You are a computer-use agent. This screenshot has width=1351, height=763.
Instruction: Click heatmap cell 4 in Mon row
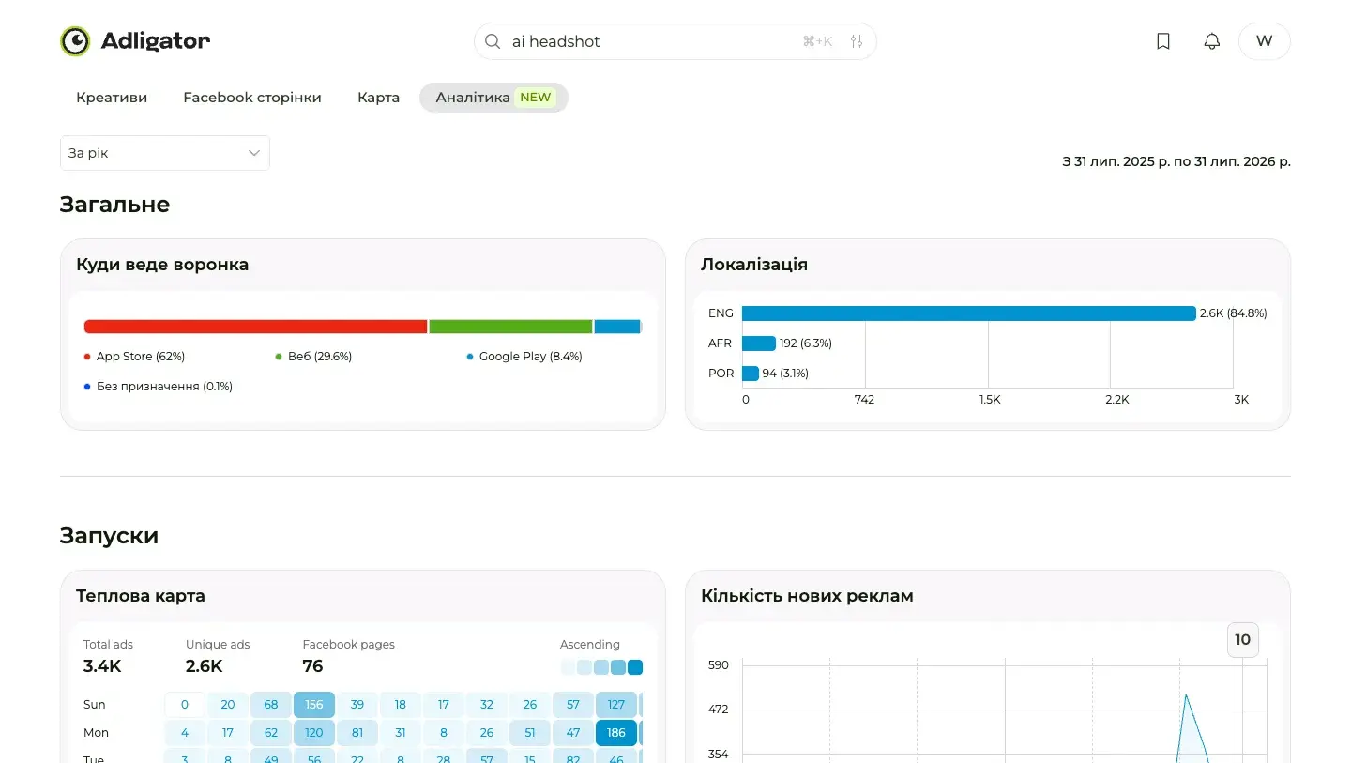tap(185, 733)
